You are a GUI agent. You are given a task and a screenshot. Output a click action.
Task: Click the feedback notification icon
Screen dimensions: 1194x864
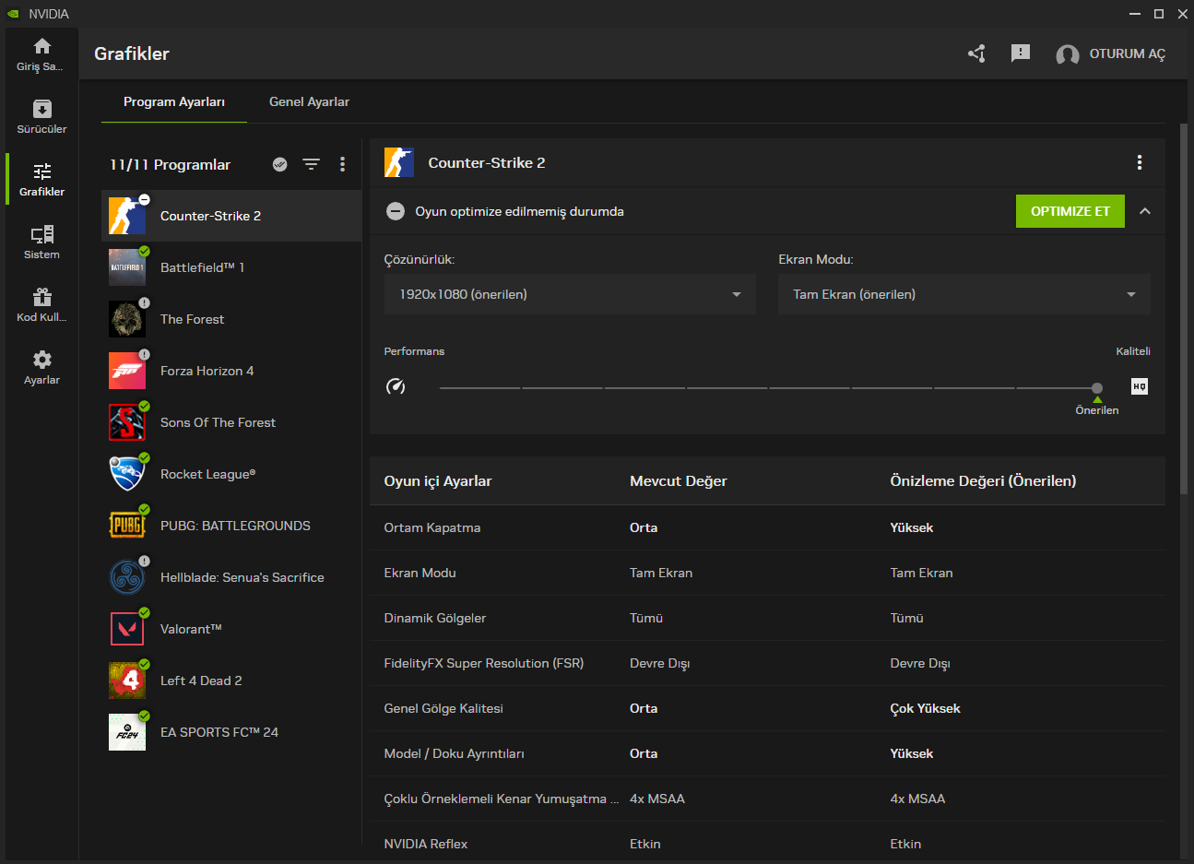[1020, 53]
